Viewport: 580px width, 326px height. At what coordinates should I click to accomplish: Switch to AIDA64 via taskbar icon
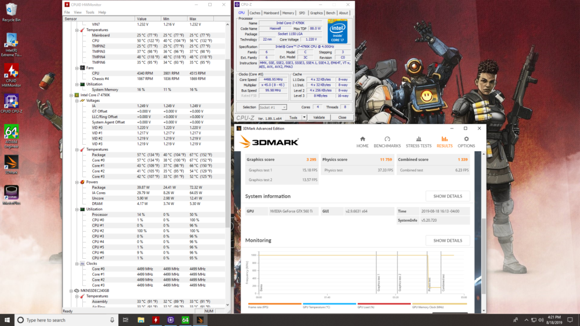tap(186, 320)
